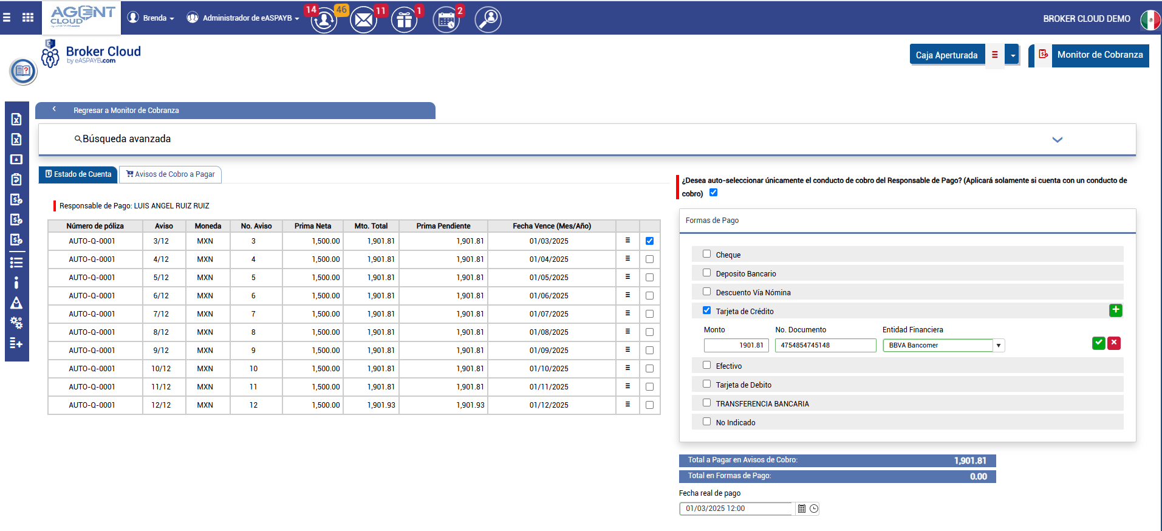Click Regresar a Monitor de Cobranza
1162x531 pixels.
[126, 111]
